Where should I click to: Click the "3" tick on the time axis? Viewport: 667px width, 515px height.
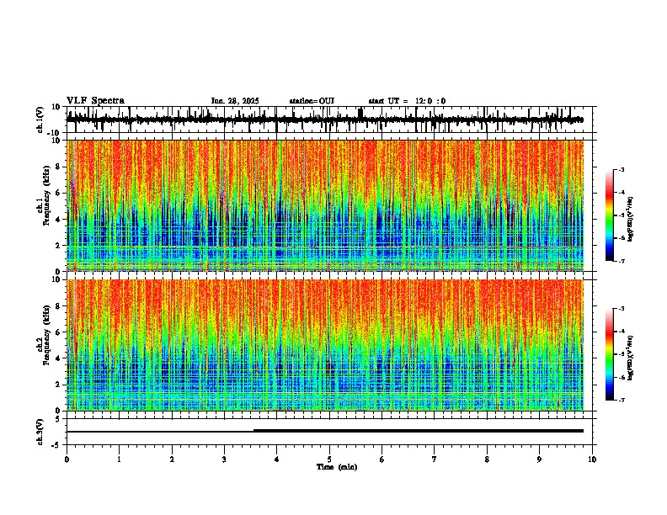pos(224,459)
